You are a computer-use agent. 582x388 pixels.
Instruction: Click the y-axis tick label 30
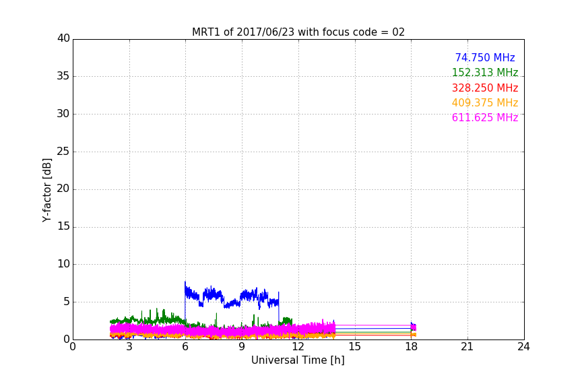[63, 114]
